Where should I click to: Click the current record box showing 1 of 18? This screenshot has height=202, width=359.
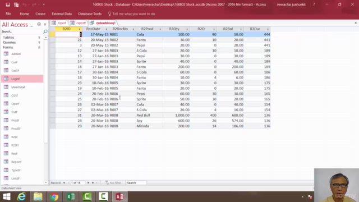point(77,183)
